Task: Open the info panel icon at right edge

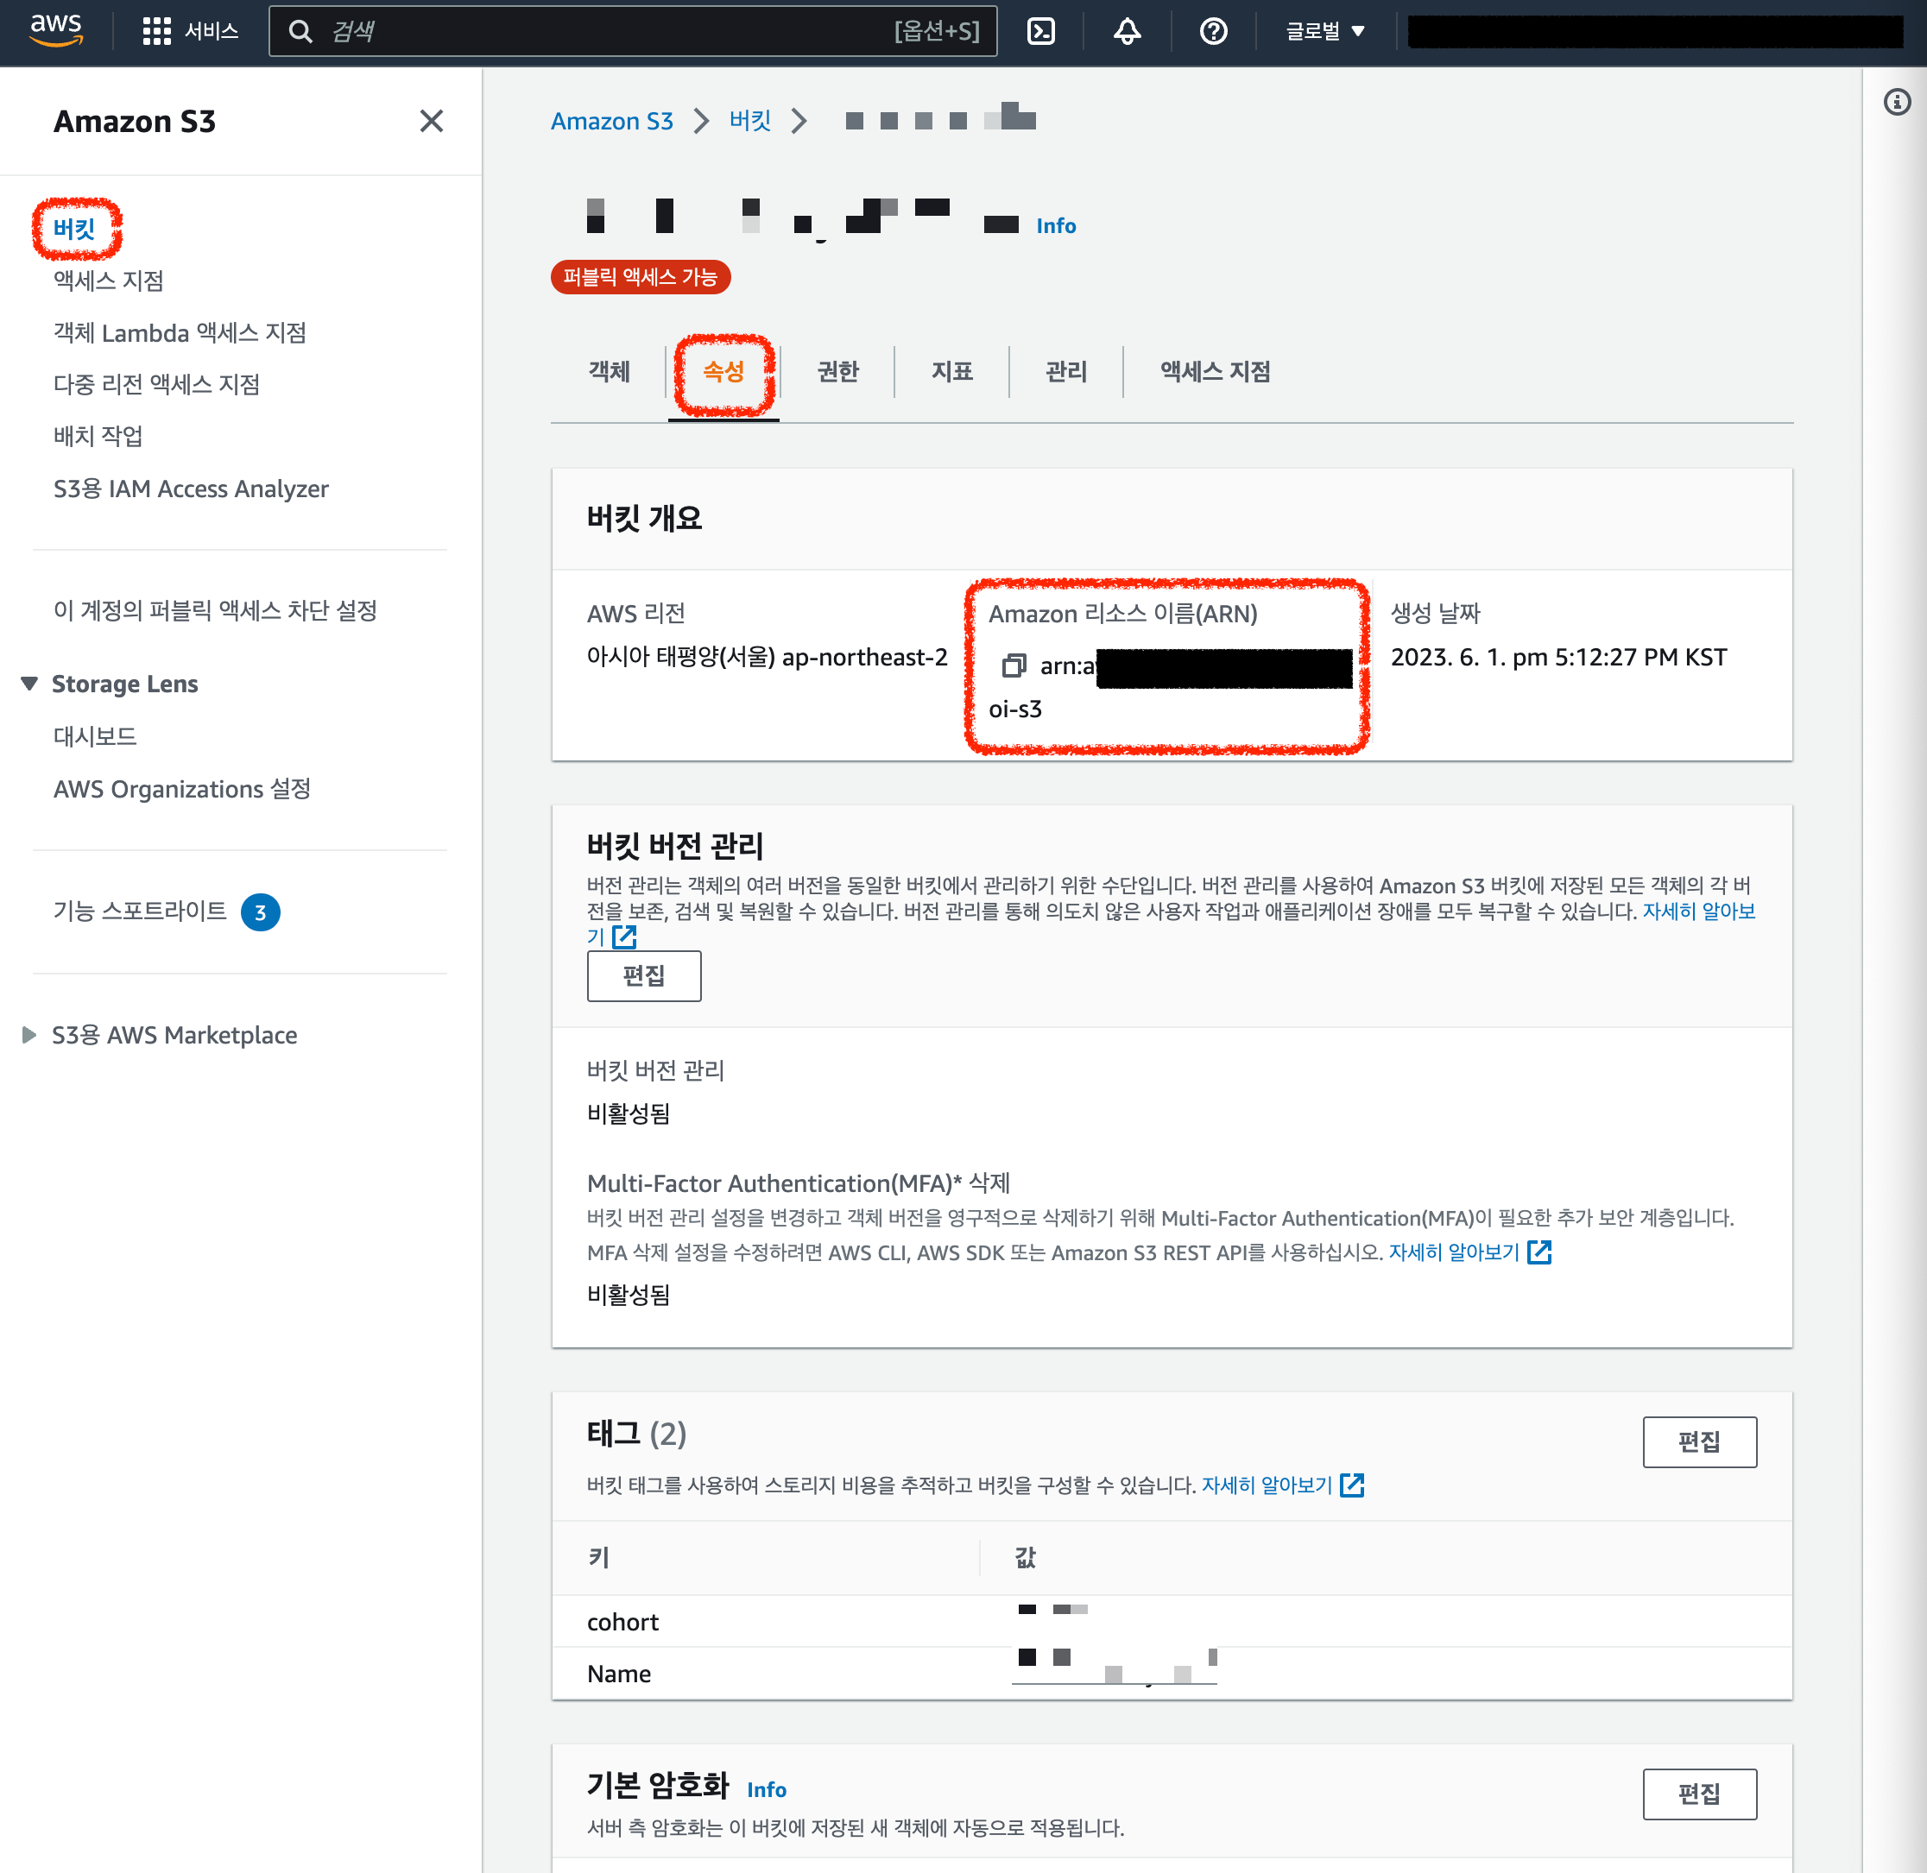Action: pyautogui.click(x=1896, y=101)
